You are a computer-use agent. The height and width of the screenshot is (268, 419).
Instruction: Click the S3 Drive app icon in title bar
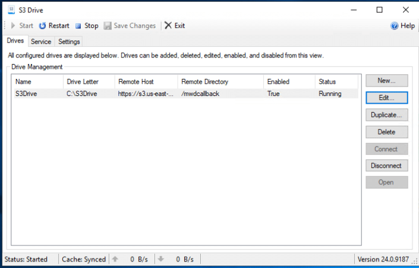click(11, 9)
